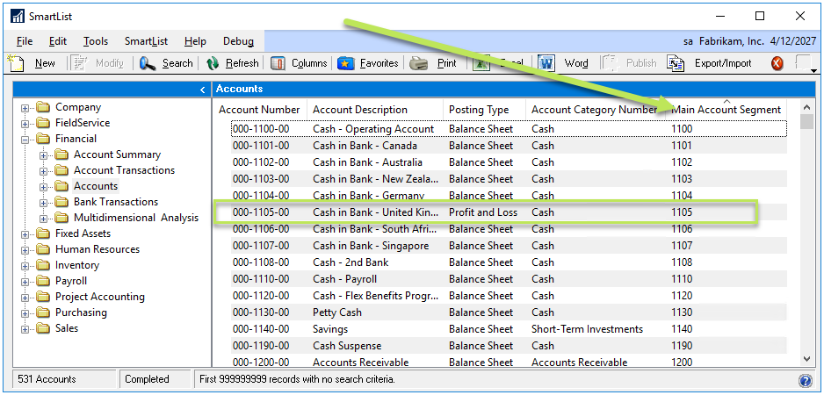Click the Bank Transactions folder icon
The width and height of the screenshot is (824, 395).
point(62,202)
